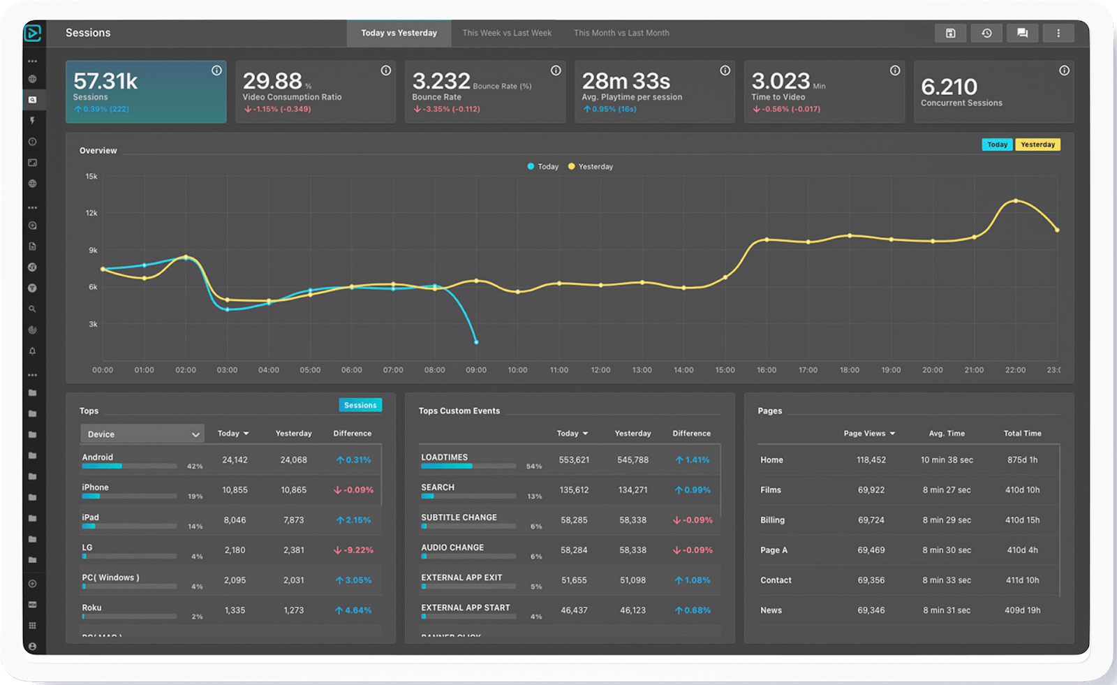Select the 57.31k Sessions card

pos(146,91)
